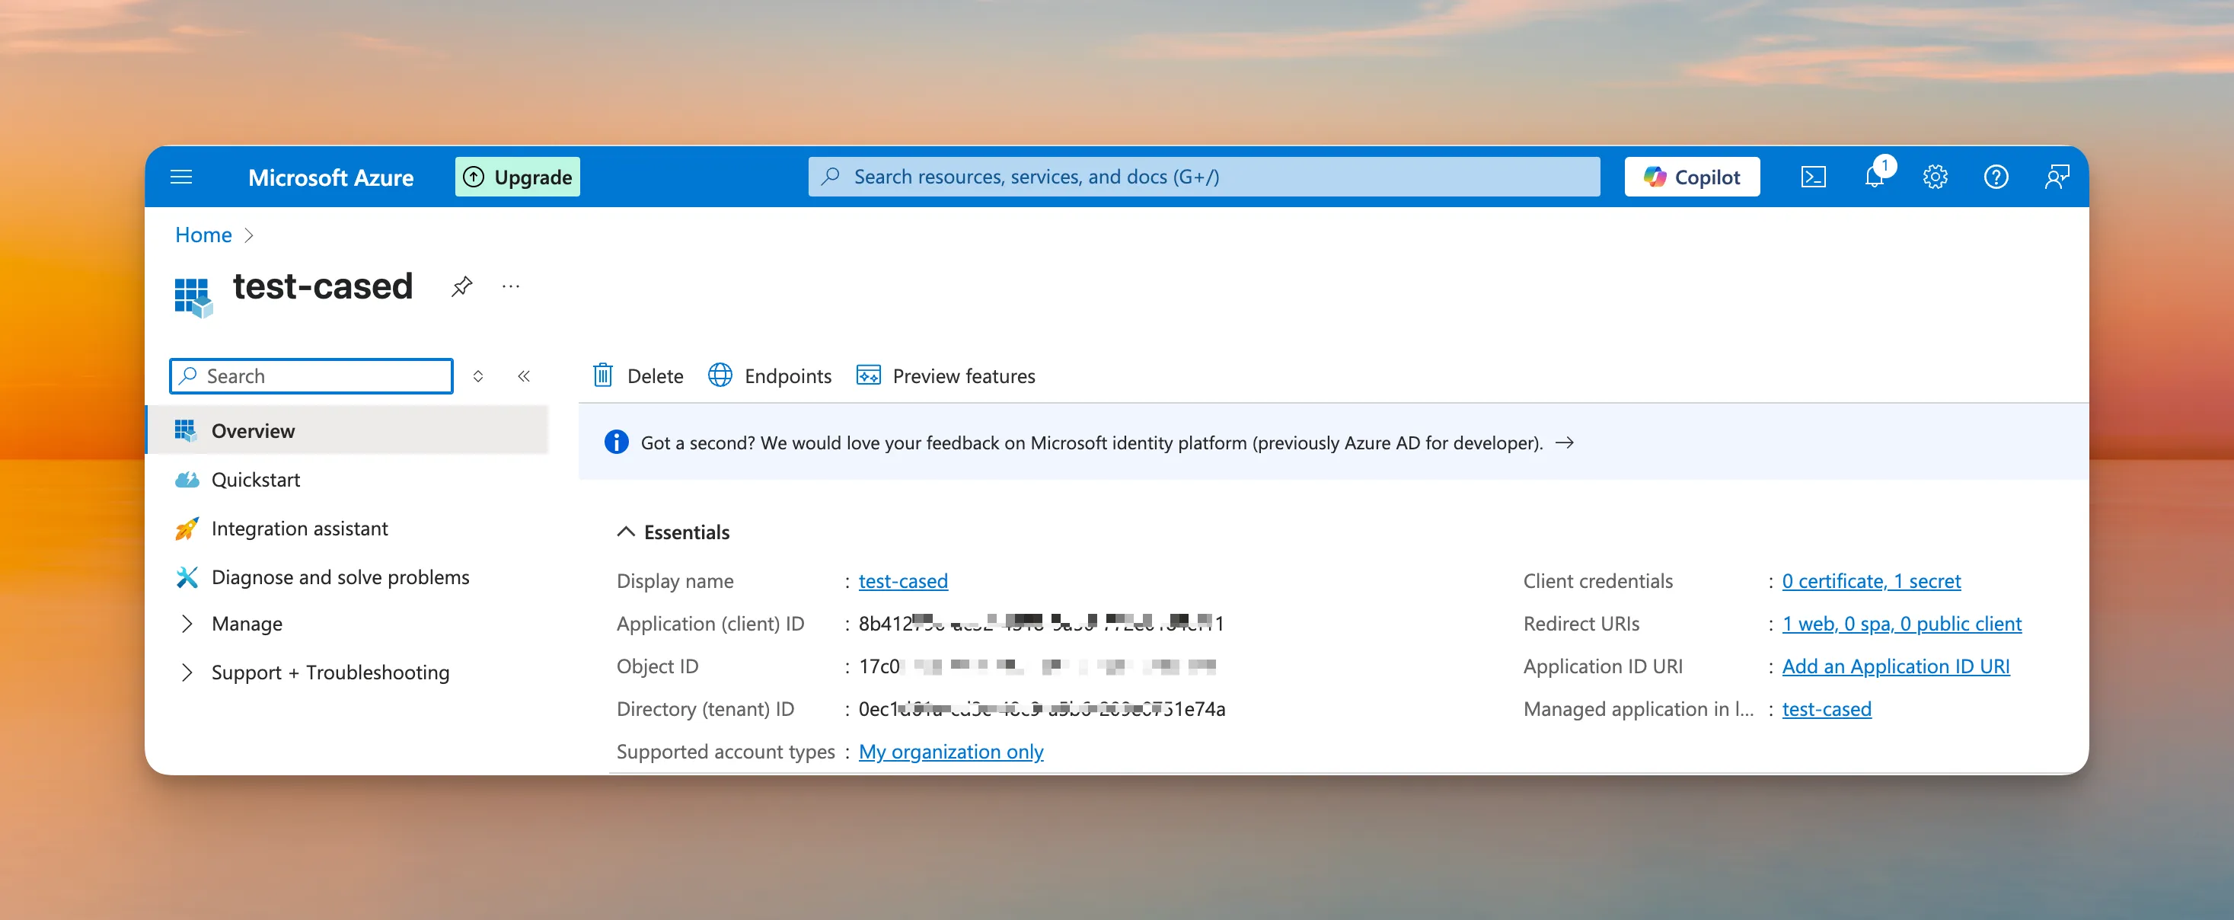Click the feedback banner arrow
The height and width of the screenshot is (920, 2234).
click(x=1565, y=443)
